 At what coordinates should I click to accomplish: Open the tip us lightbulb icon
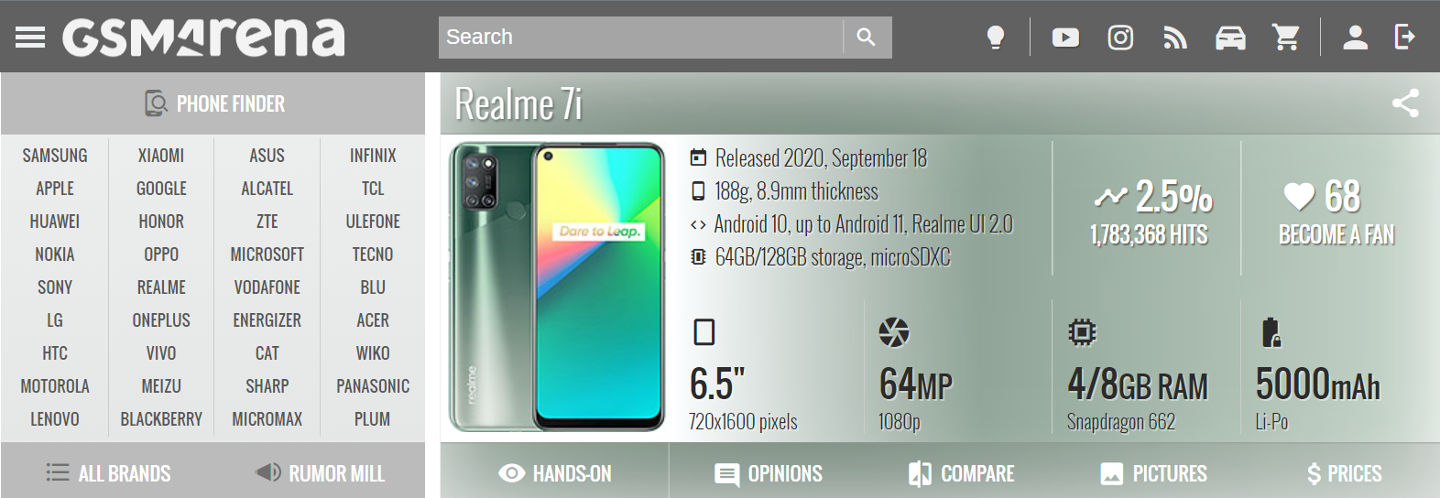tap(995, 37)
